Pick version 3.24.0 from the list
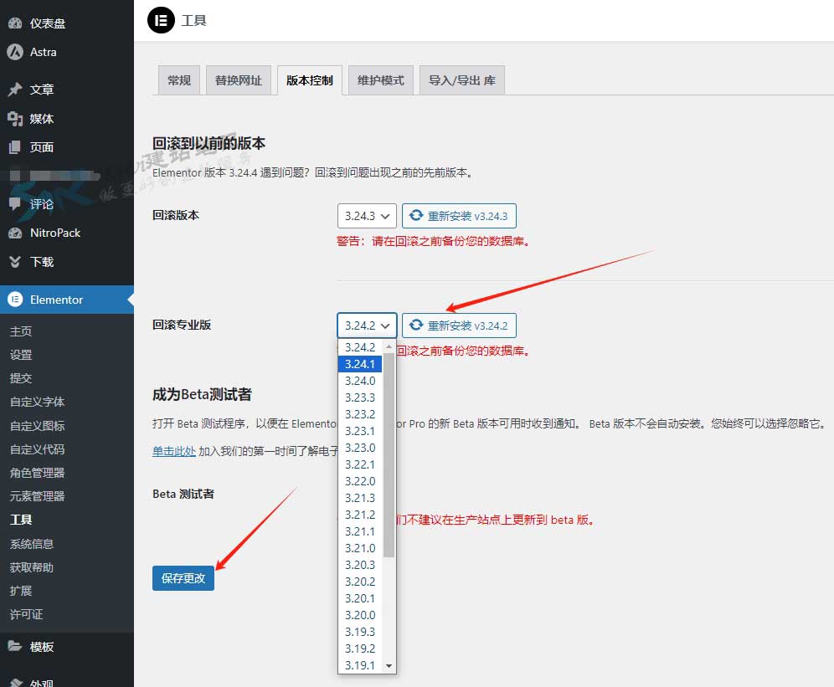 tap(360, 381)
